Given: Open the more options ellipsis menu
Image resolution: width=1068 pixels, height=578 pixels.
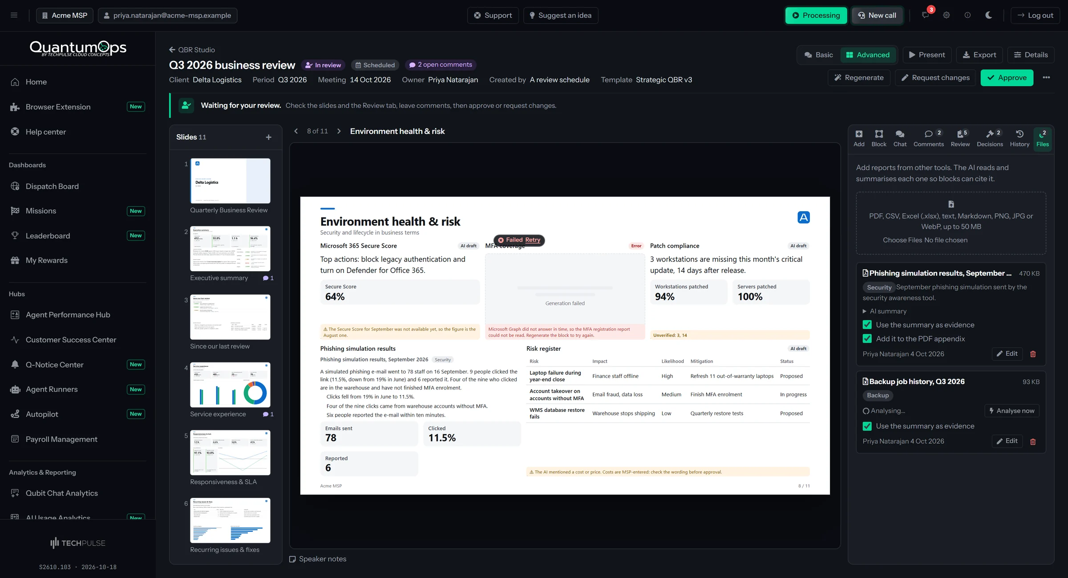Looking at the screenshot, I should tap(1047, 78).
